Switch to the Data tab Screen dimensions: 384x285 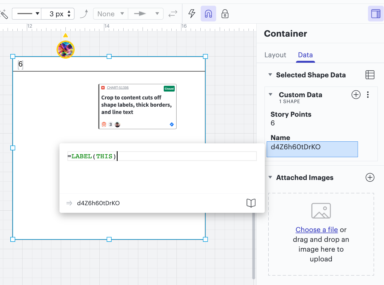point(305,55)
